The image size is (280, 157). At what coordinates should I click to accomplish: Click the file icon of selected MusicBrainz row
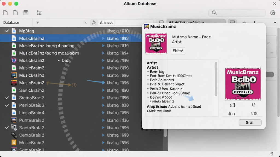[14, 38]
